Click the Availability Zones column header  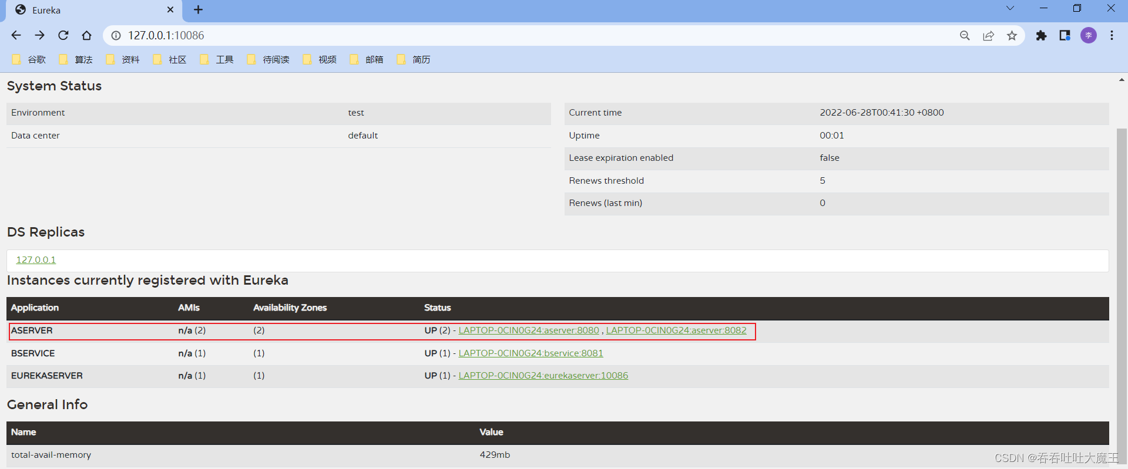pyautogui.click(x=290, y=308)
